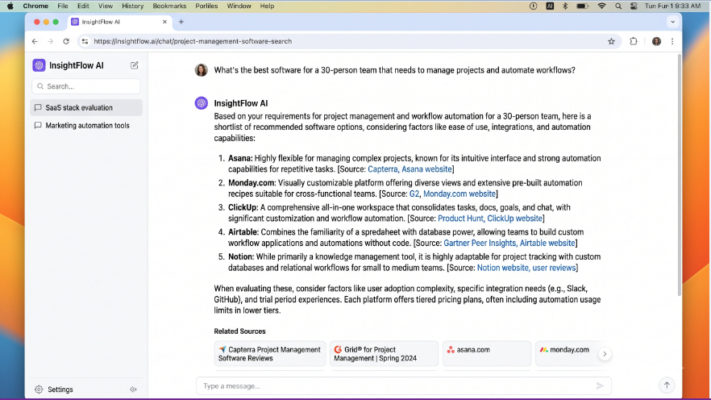Open the Apple menu
The image size is (711, 400).
click(x=10, y=6)
